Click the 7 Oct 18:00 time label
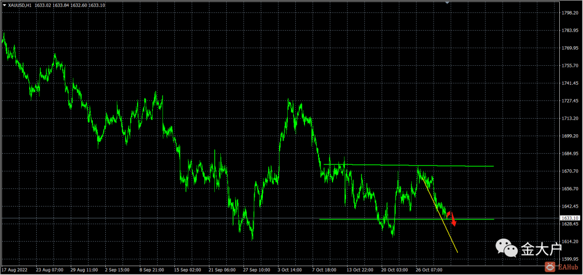 coord(326,270)
